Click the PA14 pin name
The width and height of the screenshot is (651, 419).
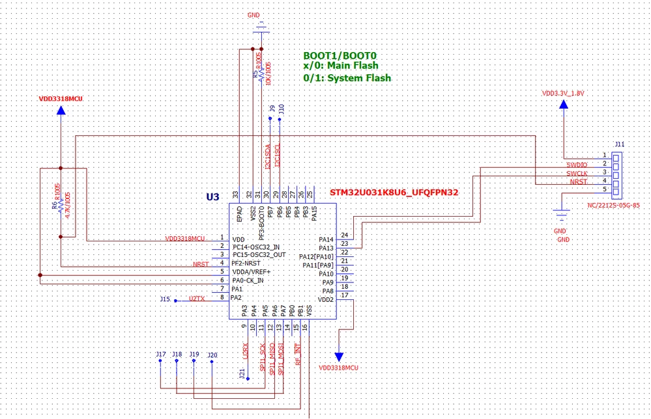click(x=326, y=239)
